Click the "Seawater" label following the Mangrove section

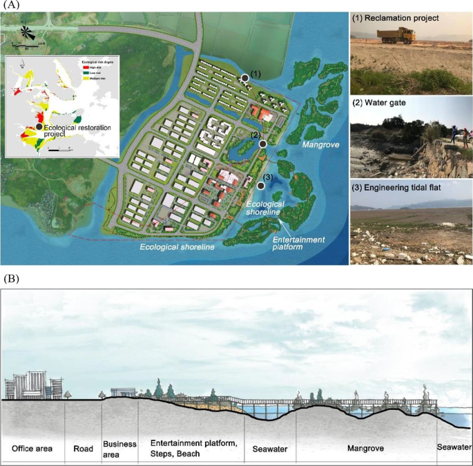coord(454,447)
